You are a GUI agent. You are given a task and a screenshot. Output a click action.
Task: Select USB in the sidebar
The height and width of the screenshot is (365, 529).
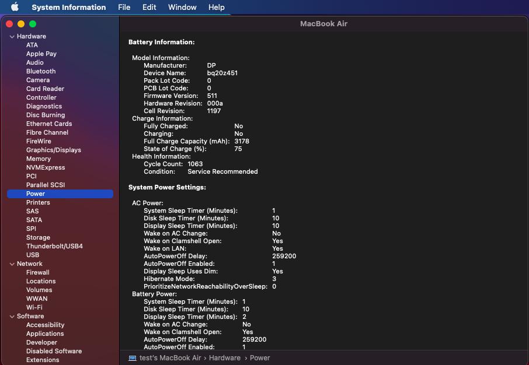33,255
